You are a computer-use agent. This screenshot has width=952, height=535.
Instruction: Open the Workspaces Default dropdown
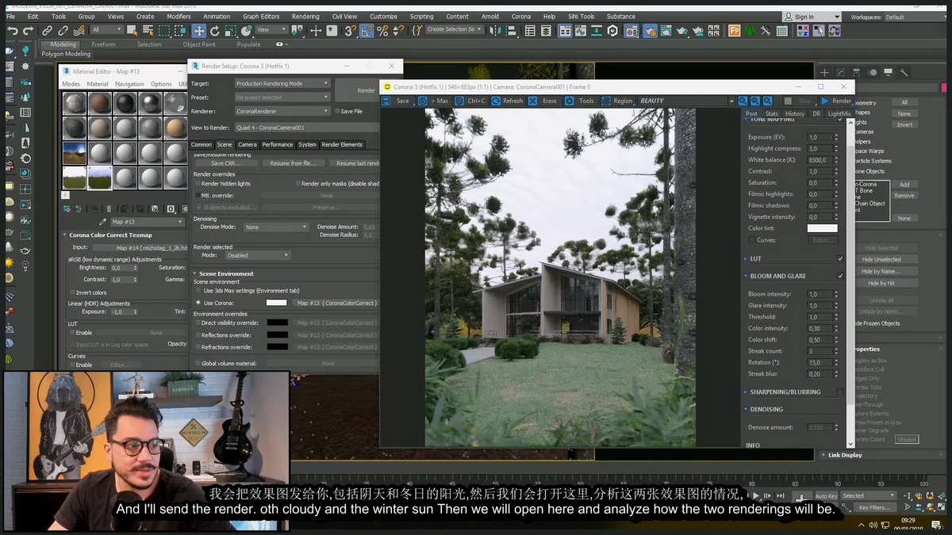912,17
